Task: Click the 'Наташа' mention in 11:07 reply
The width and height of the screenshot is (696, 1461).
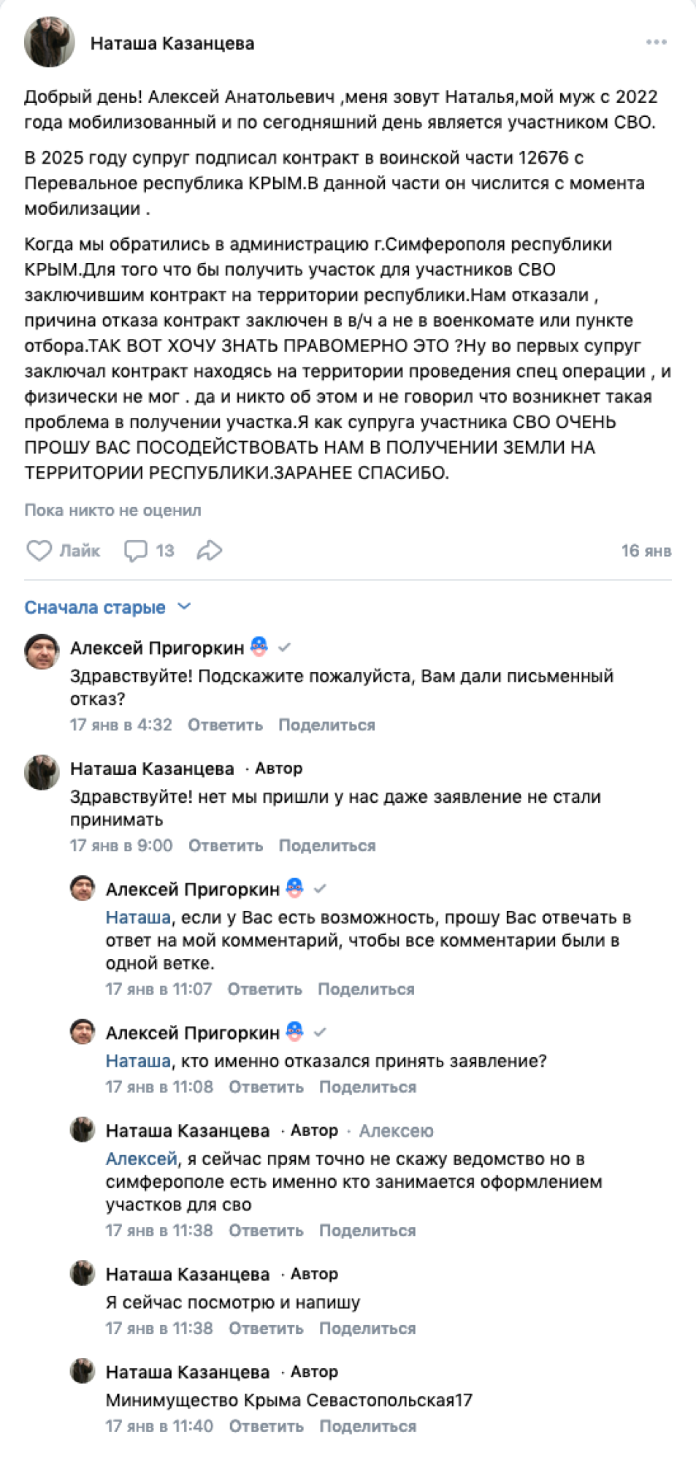Action: pyautogui.click(x=138, y=918)
